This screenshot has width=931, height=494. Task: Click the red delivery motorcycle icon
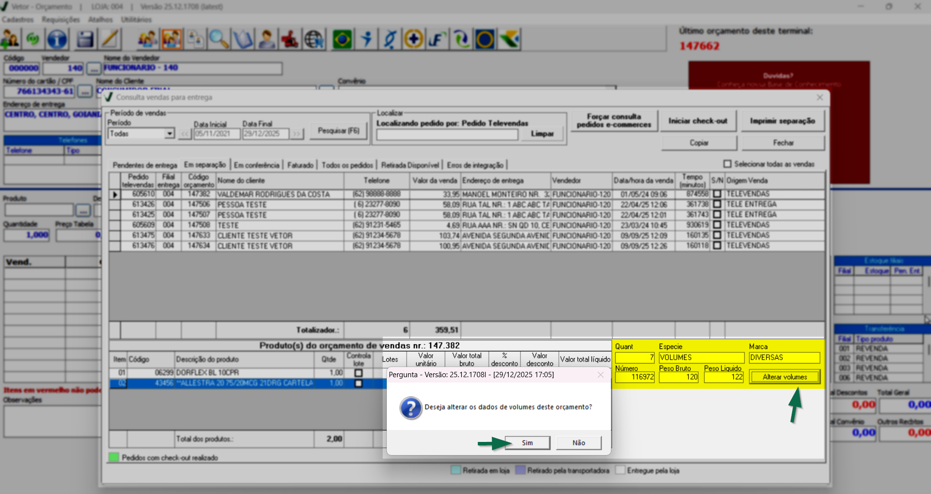pos(290,39)
